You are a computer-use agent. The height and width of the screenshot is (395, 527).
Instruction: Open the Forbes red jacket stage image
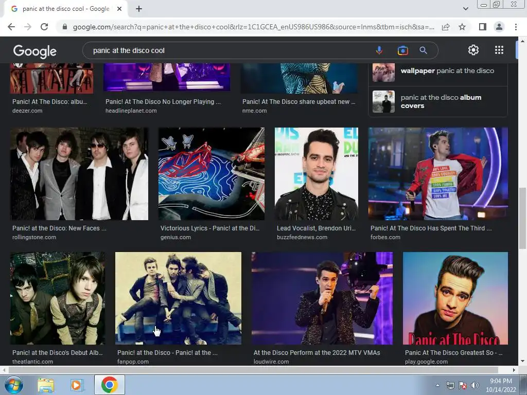[x=438, y=174]
